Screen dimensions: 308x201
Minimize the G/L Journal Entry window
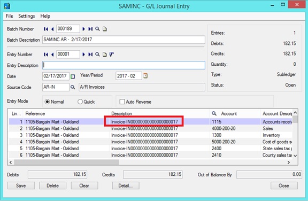272,5
